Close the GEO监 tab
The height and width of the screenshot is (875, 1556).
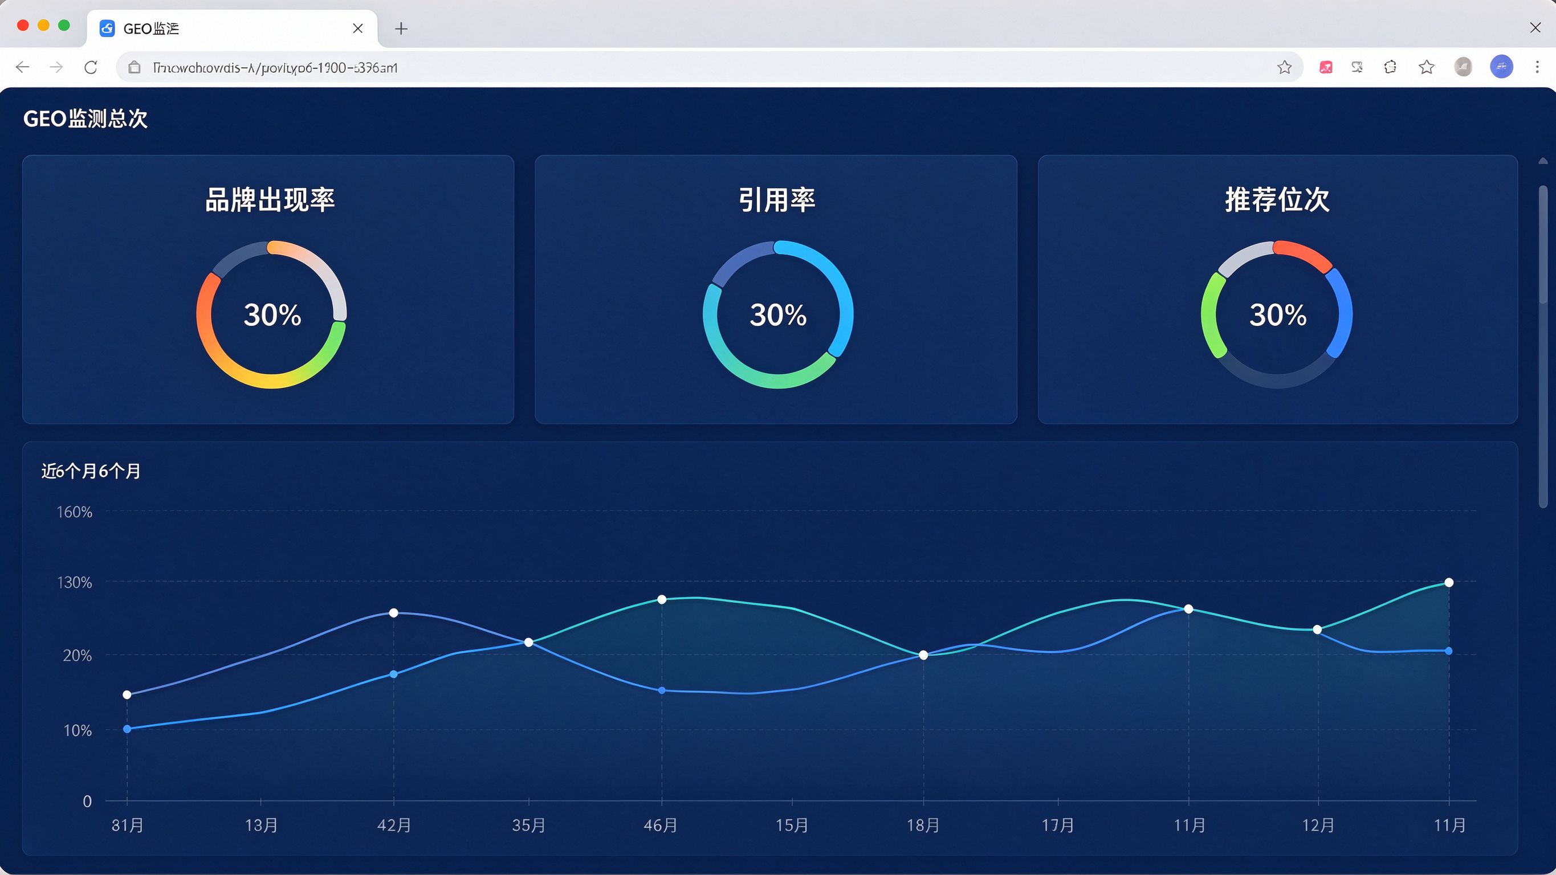click(x=357, y=28)
